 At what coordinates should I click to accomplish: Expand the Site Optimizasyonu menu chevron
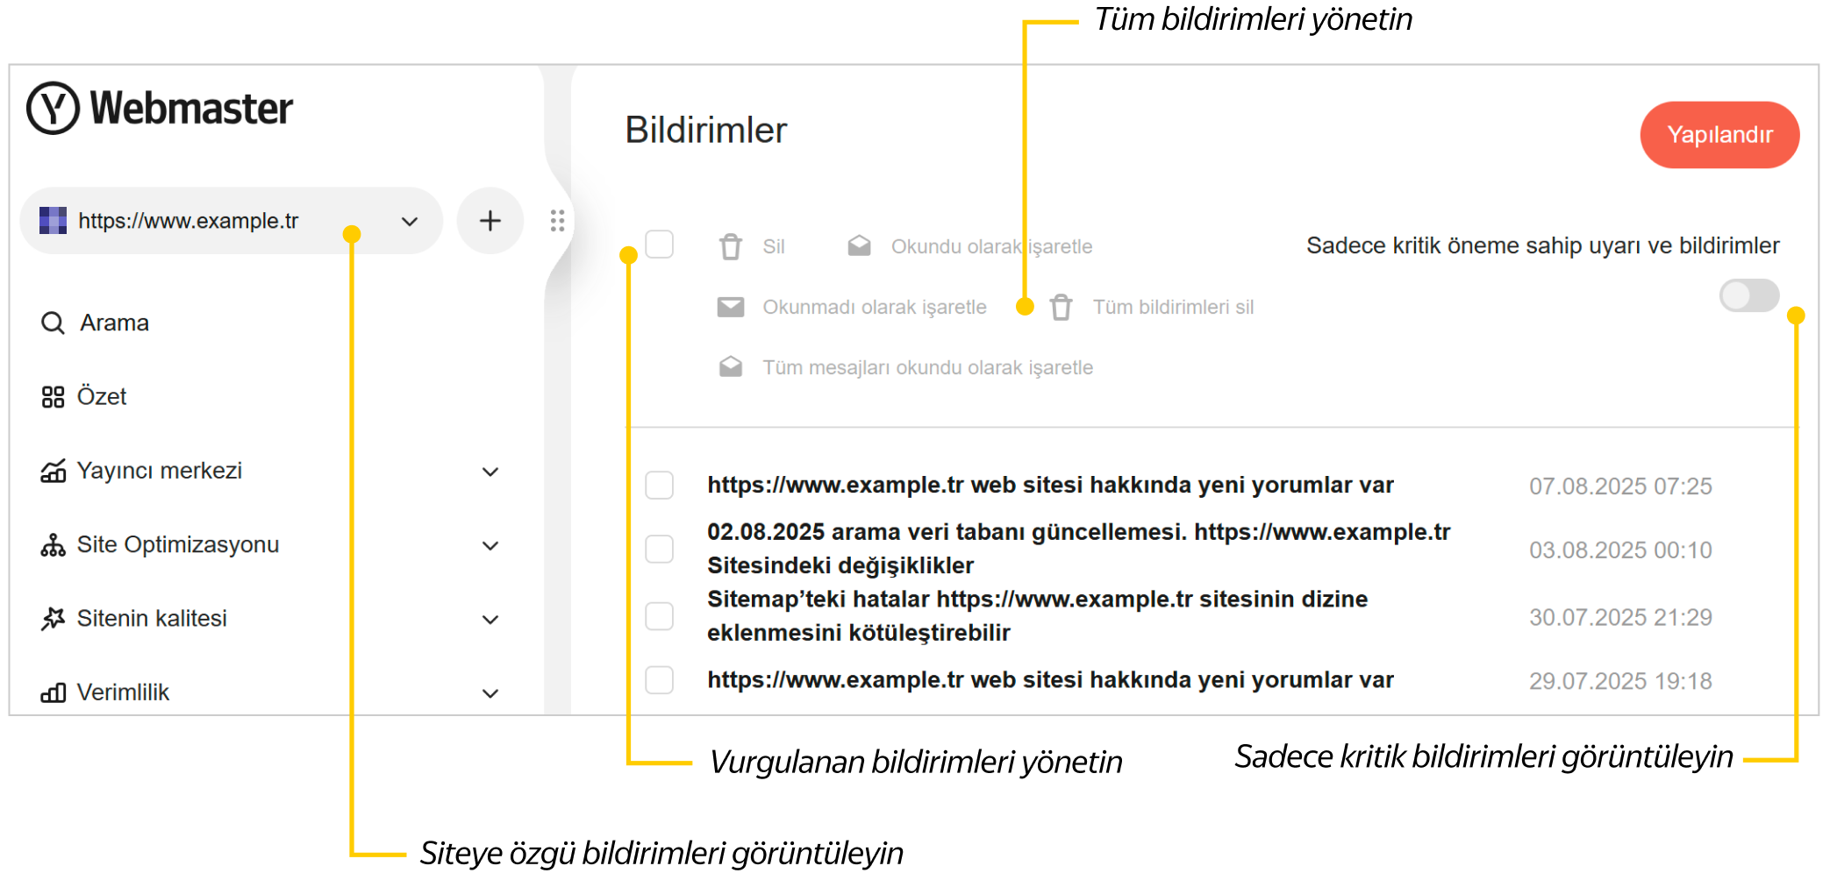490,545
